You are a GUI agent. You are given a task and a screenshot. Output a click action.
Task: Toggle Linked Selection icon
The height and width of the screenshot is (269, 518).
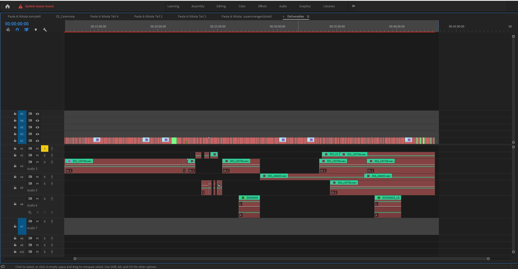click(26, 30)
